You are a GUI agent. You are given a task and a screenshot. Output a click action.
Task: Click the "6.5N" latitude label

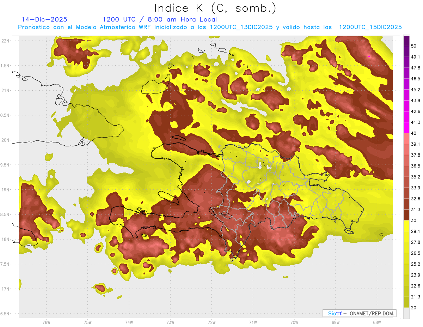(5, 314)
